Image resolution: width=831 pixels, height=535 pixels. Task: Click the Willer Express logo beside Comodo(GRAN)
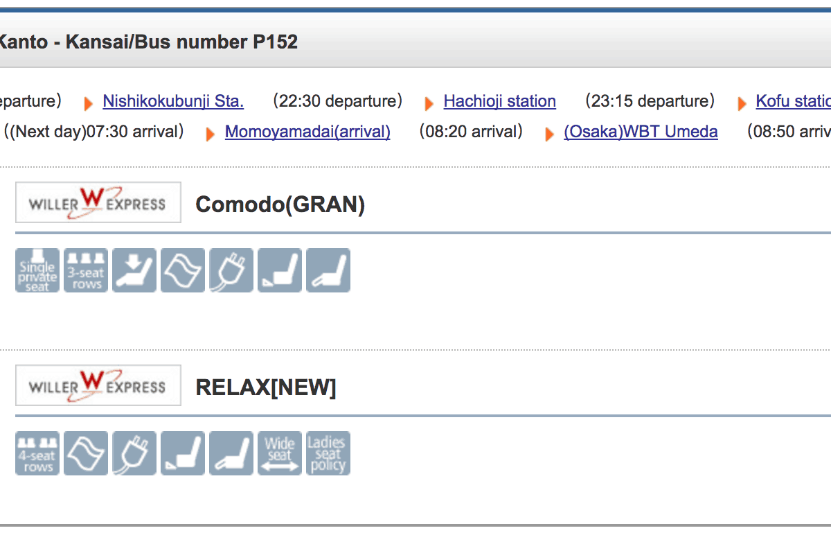[x=98, y=202]
